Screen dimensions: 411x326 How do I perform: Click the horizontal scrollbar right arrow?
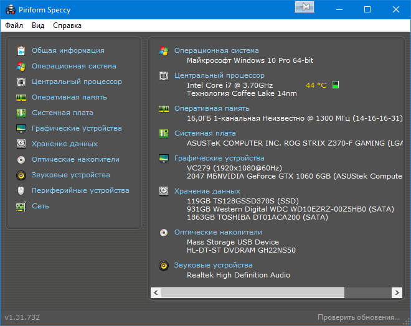pos(397,292)
